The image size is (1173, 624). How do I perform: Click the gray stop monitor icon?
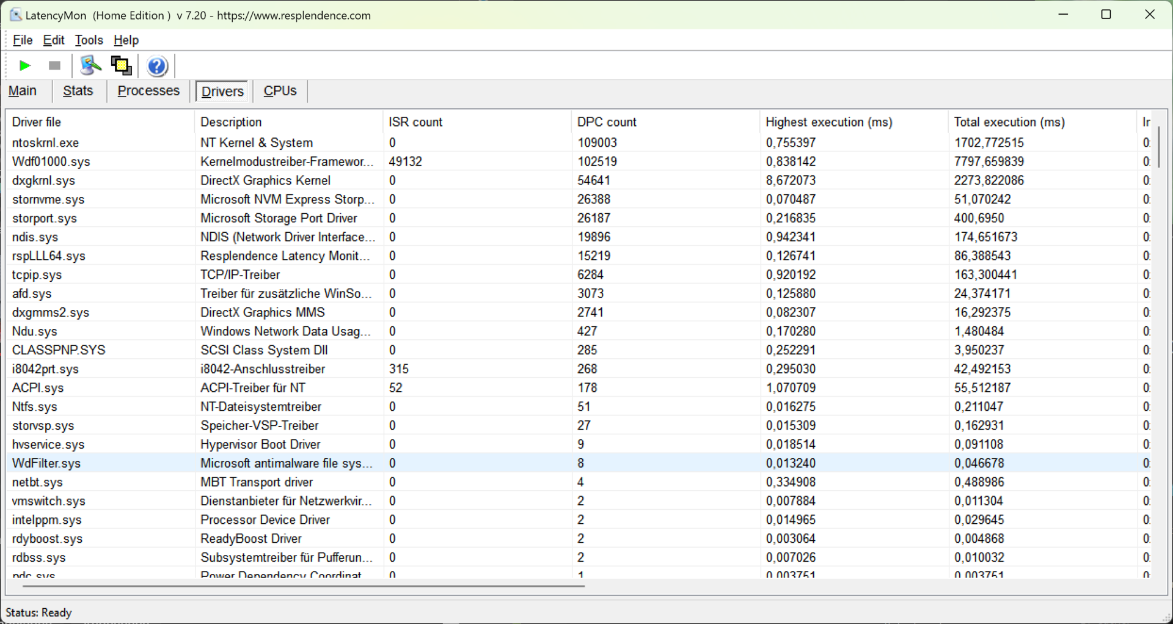[54, 65]
